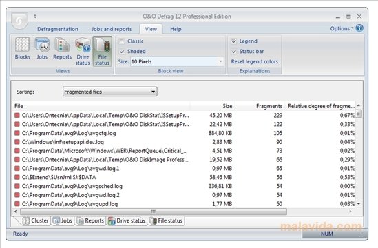Sort by the Fragments column header
The width and height of the screenshot is (378, 248).
coord(260,106)
